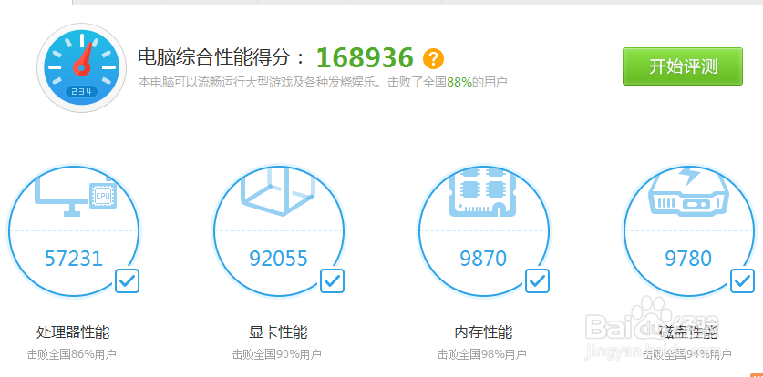The width and height of the screenshot is (763, 377).
Task: Click the disk score 9780
Action: pyautogui.click(x=688, y=259)
